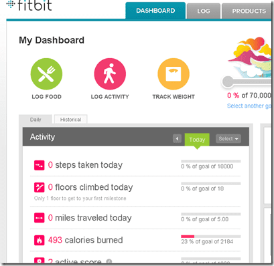Click the Select another goal link
The image size is (274, 266).
coord(249,106)
